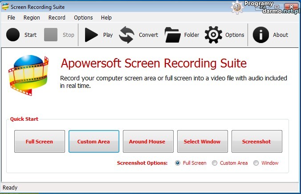Select the Full Screen screenshot radio option

[x=178, y=163]
